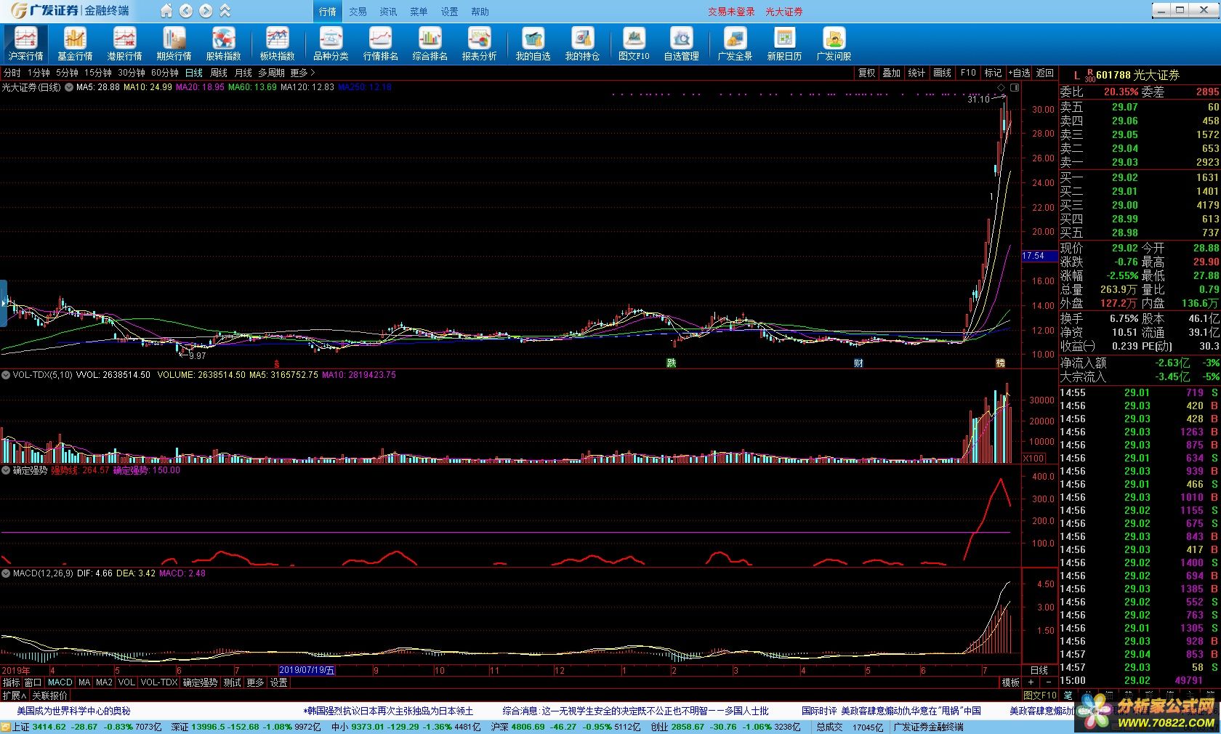Image resolution: width=1221 pixels, height=734 pixels.
Task: Open the 交易 menu
Action: pos(358,12)
